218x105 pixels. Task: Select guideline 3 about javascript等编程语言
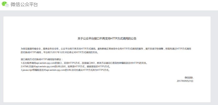(x=65, y=70)
